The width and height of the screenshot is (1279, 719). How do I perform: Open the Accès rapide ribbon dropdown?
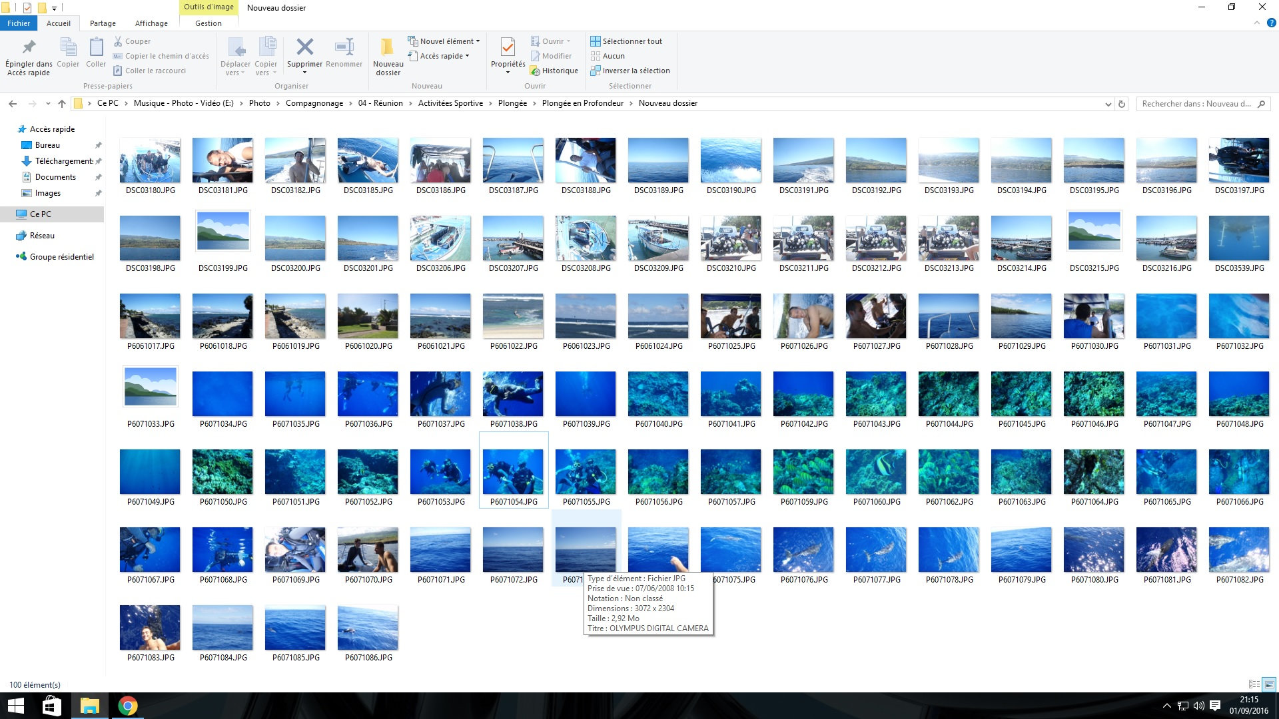click(x=440, y=56)
